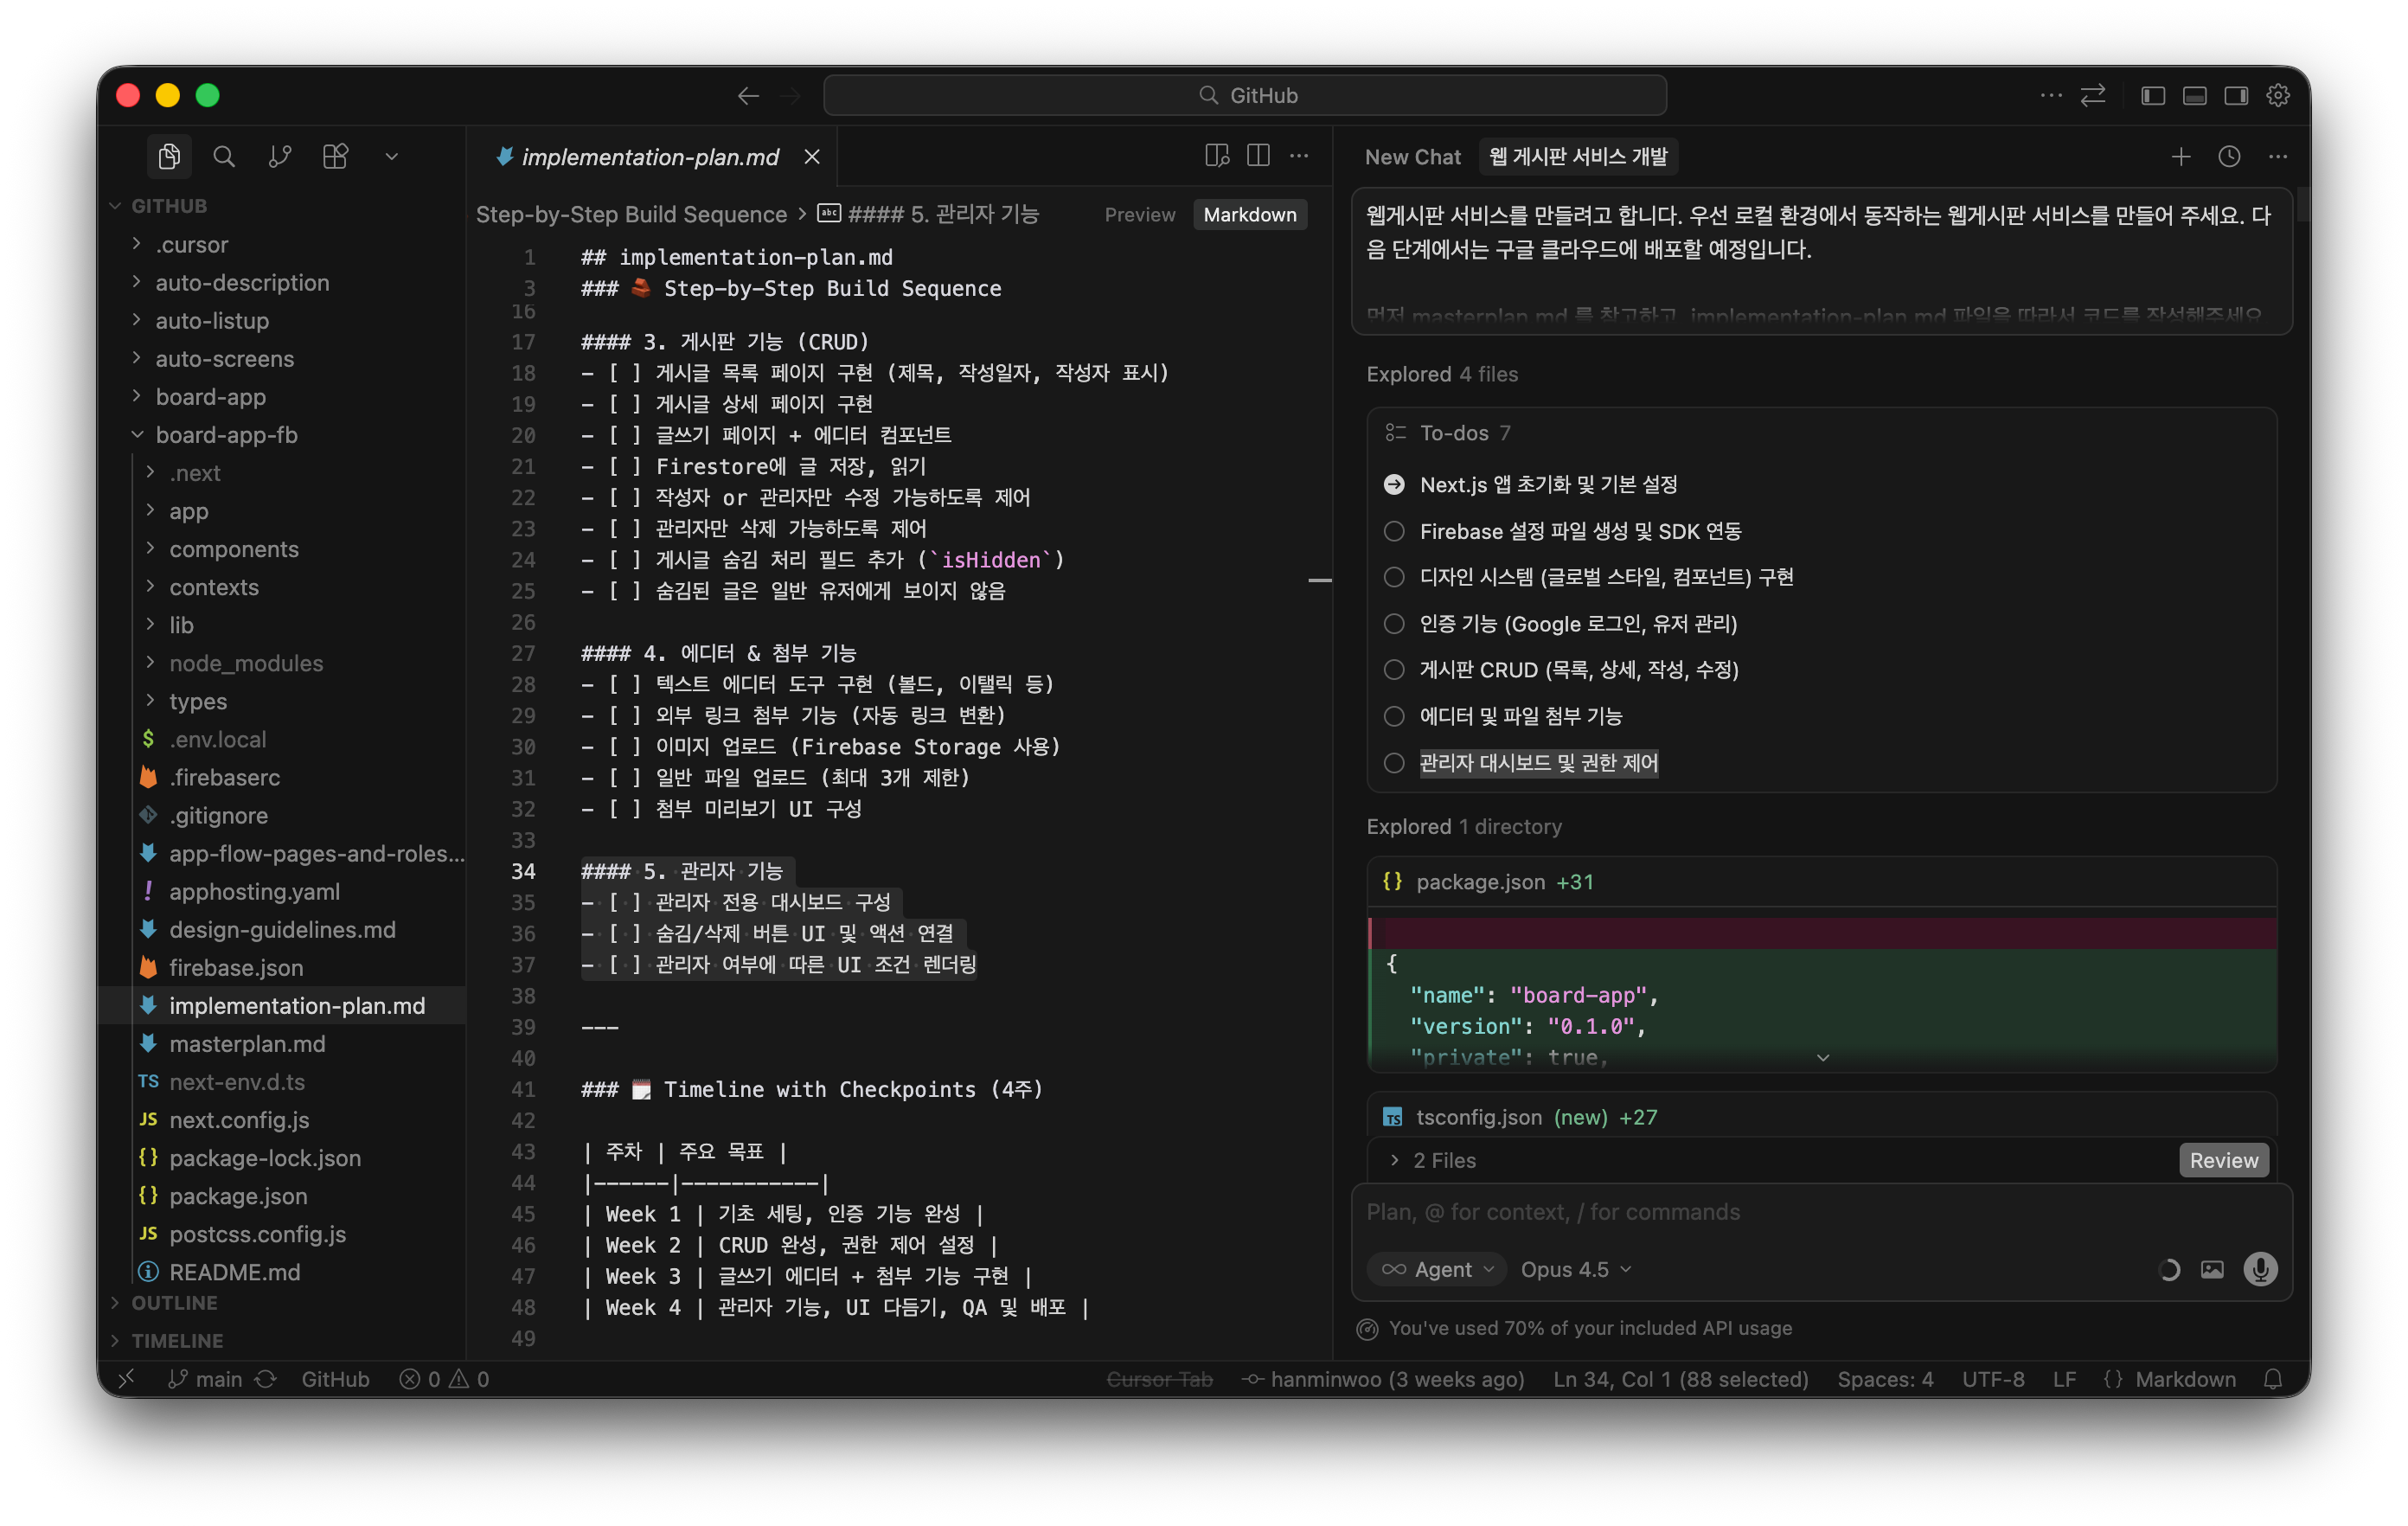Click the Review button
Viewport: 2408px width, 1526px height.
(2223, 1160)
